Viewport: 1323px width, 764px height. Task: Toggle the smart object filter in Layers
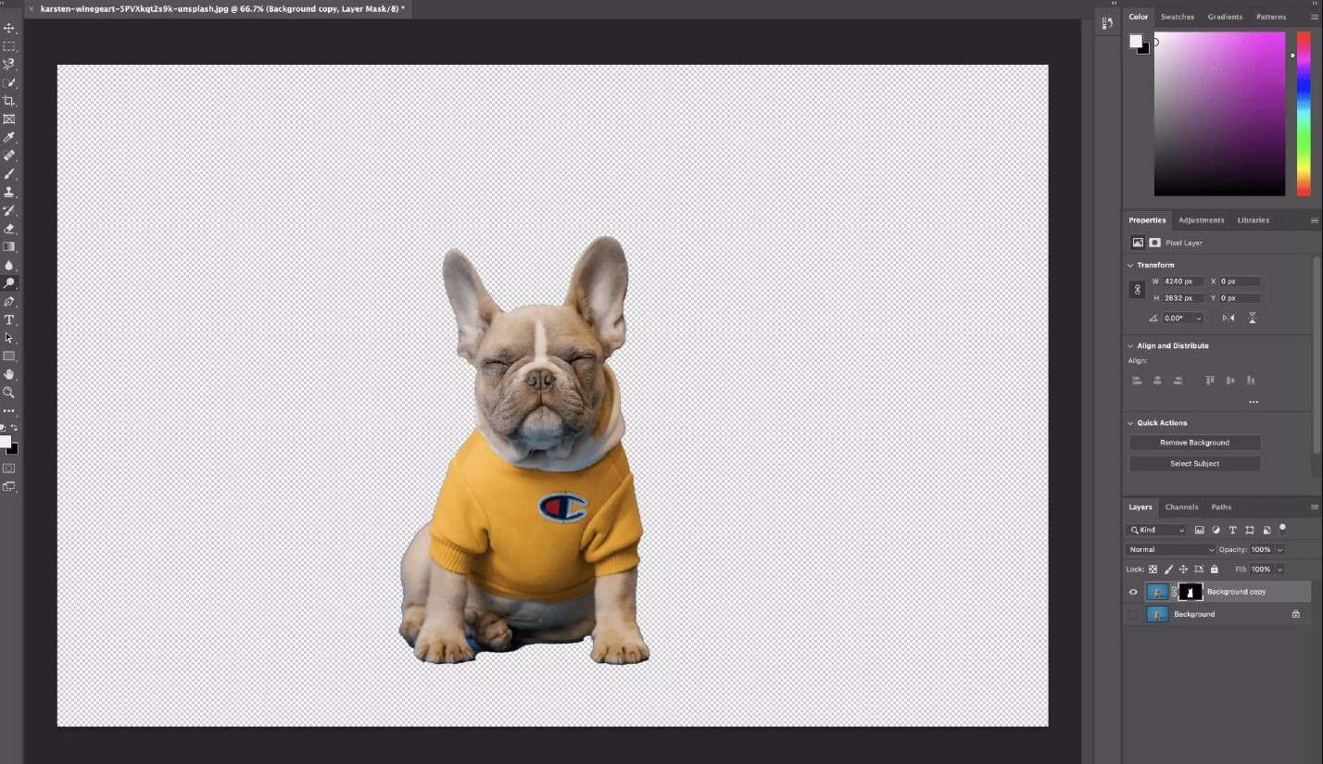[x=1266, y=530]
